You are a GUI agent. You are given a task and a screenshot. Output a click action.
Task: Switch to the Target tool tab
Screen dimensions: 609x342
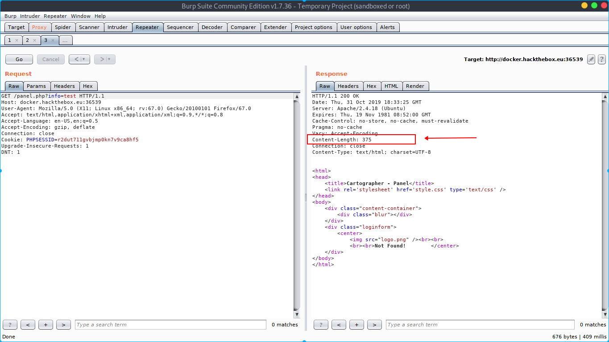(17, 27)
